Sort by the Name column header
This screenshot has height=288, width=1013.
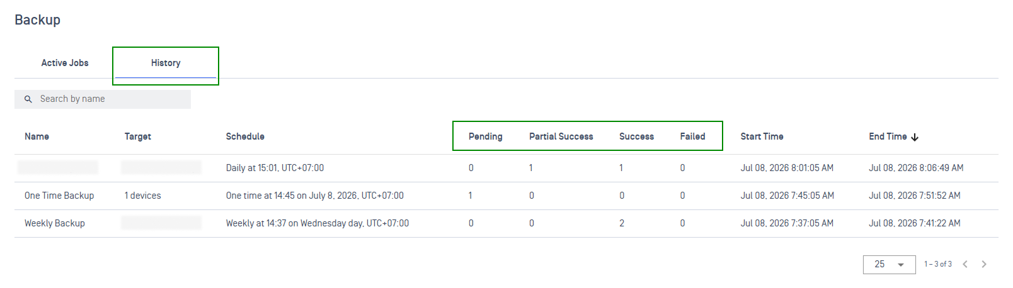[37, 136]
